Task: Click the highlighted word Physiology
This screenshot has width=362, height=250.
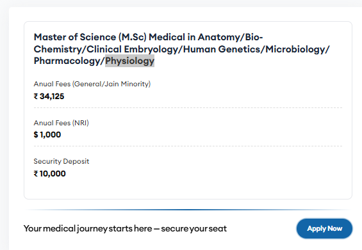Action: pos(130,61)
